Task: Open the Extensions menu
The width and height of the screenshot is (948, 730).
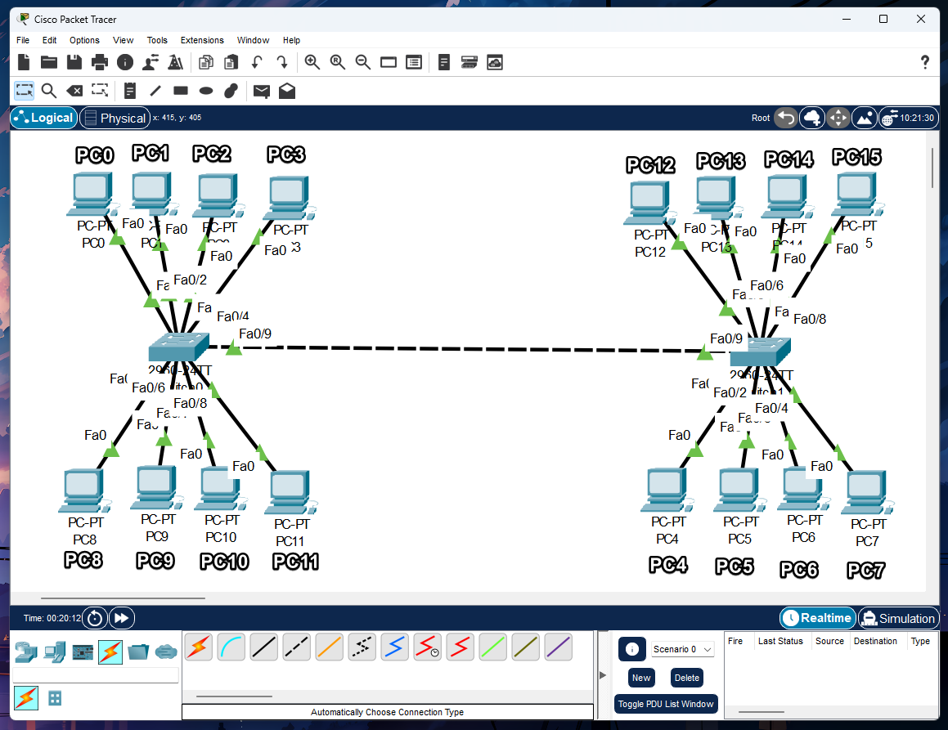Action: click(202, 40)
